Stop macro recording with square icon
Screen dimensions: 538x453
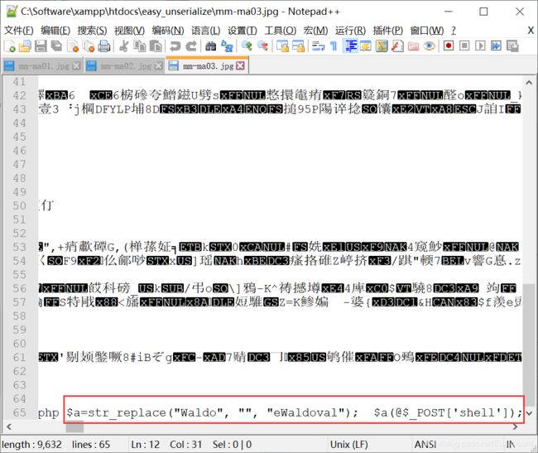(464, 46)
